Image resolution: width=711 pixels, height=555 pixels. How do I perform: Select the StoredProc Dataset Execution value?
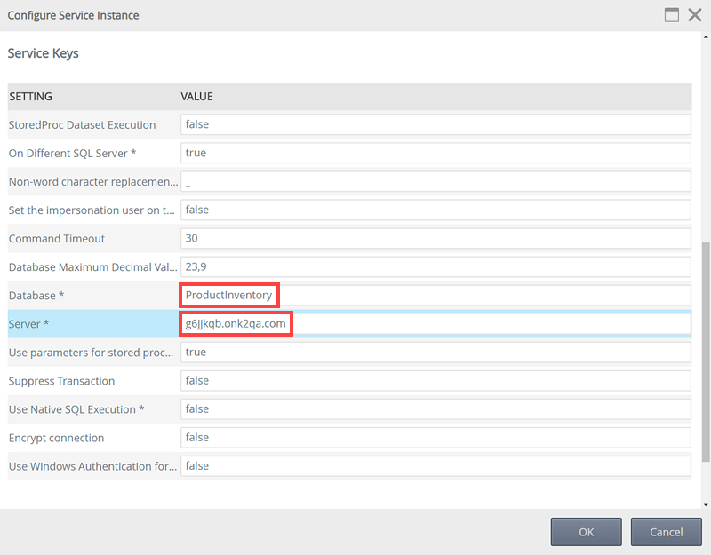point(435,124)
